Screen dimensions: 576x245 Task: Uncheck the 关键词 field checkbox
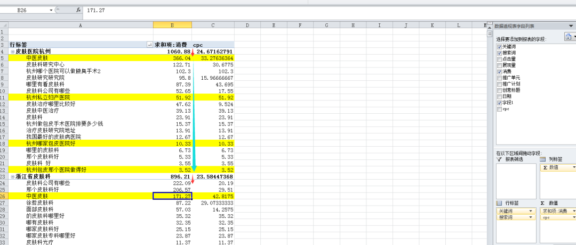(x=499, y=47)
